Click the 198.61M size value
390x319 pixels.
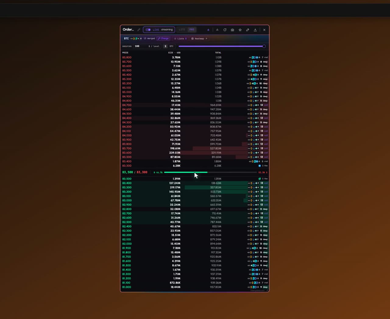175,148
